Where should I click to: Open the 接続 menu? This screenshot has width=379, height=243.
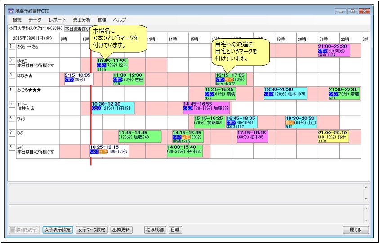[x=17, y=20]
